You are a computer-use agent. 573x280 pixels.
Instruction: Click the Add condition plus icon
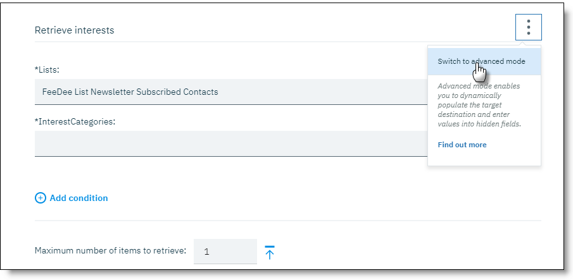coord(40,198)
